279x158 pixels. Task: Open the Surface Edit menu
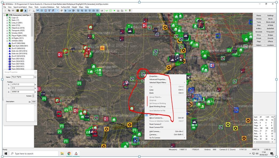(x=65, y=7)
